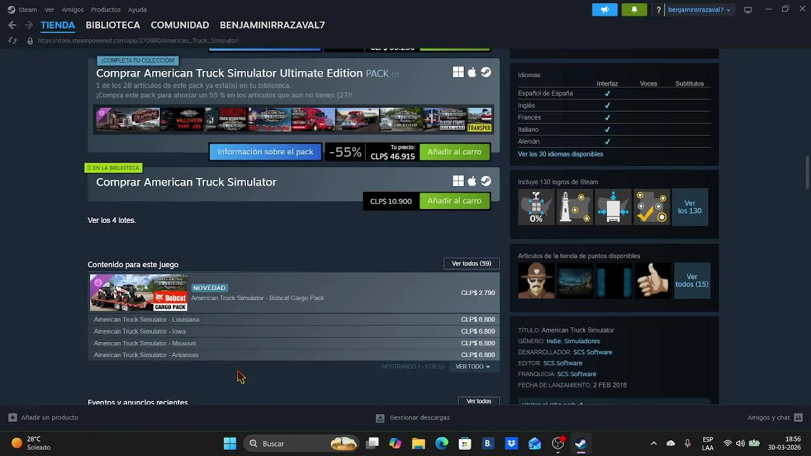Switch to the BIBLIOTECA tab
This screenshot has height=456, width=811.
[x=113, y=25]
